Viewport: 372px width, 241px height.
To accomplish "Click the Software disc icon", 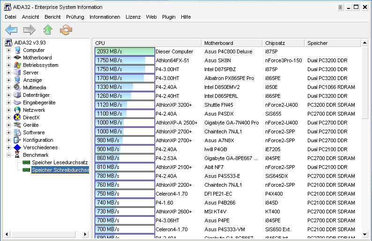I will [17, 132].
